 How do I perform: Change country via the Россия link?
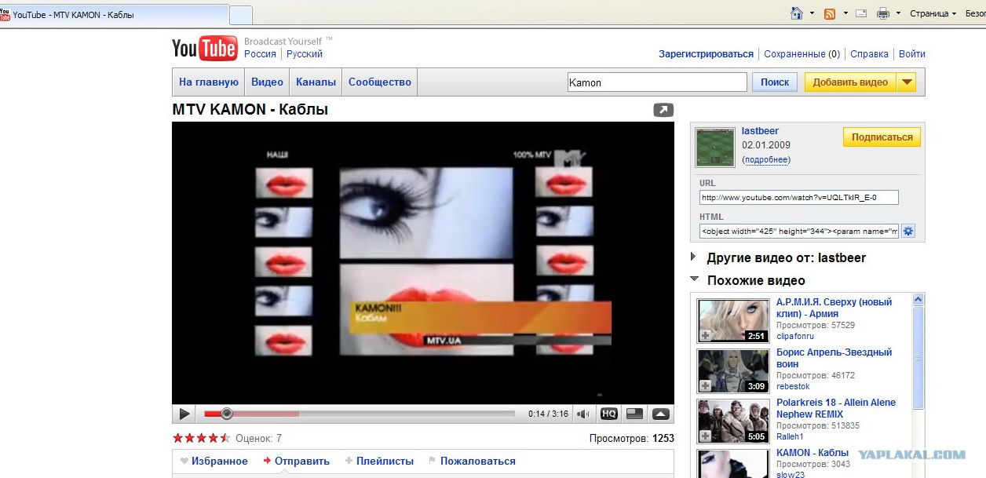260,54
